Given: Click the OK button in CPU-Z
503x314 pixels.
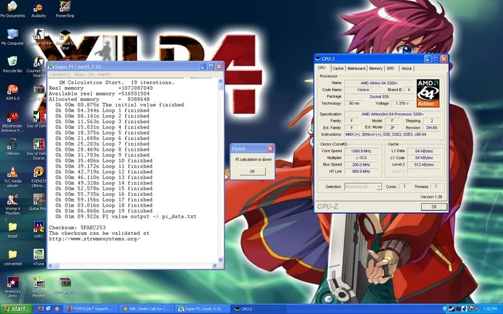Looking at the screenshot, I should tap(434, 207).
